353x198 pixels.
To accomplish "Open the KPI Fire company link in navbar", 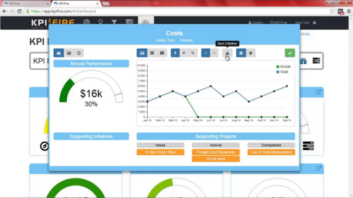I will click(279, 23).
